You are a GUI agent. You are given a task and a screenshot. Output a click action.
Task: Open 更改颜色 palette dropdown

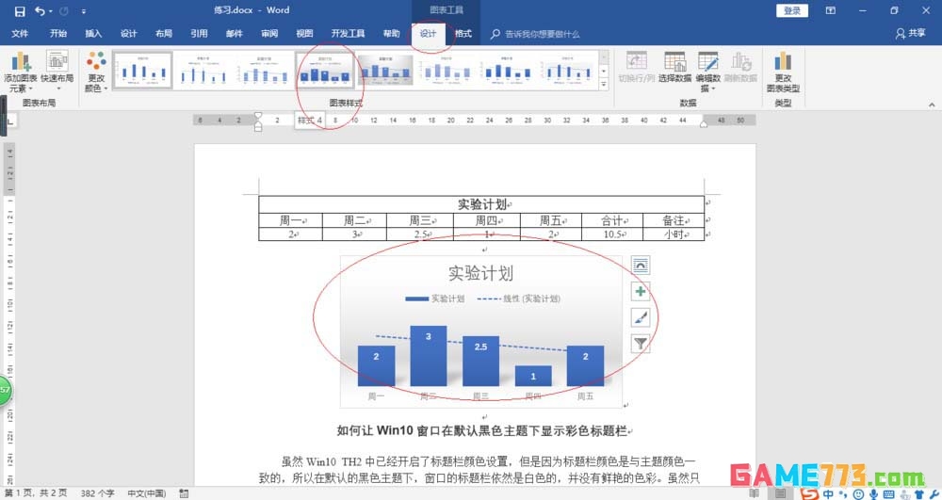tap(95, 72)
